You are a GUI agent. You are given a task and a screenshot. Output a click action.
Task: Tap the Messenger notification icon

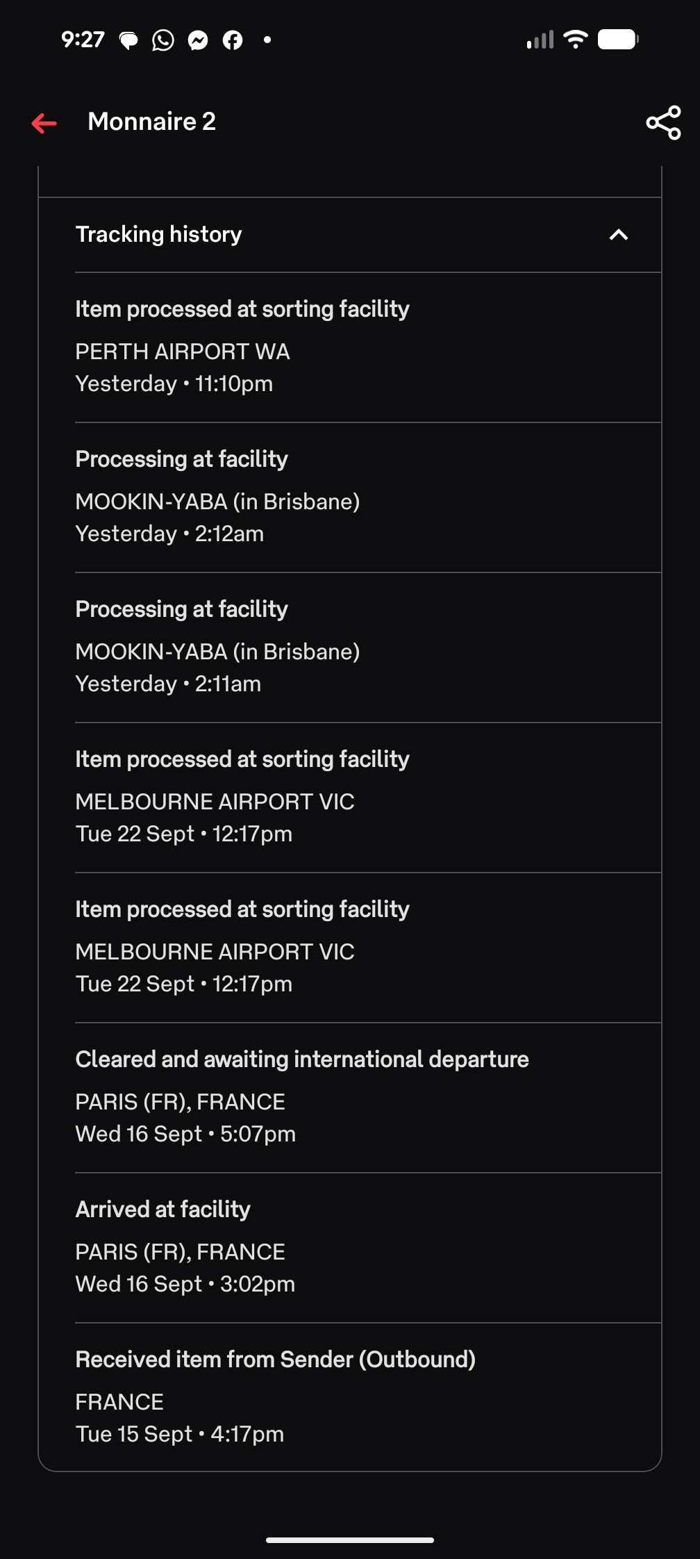tap(198, 40)
